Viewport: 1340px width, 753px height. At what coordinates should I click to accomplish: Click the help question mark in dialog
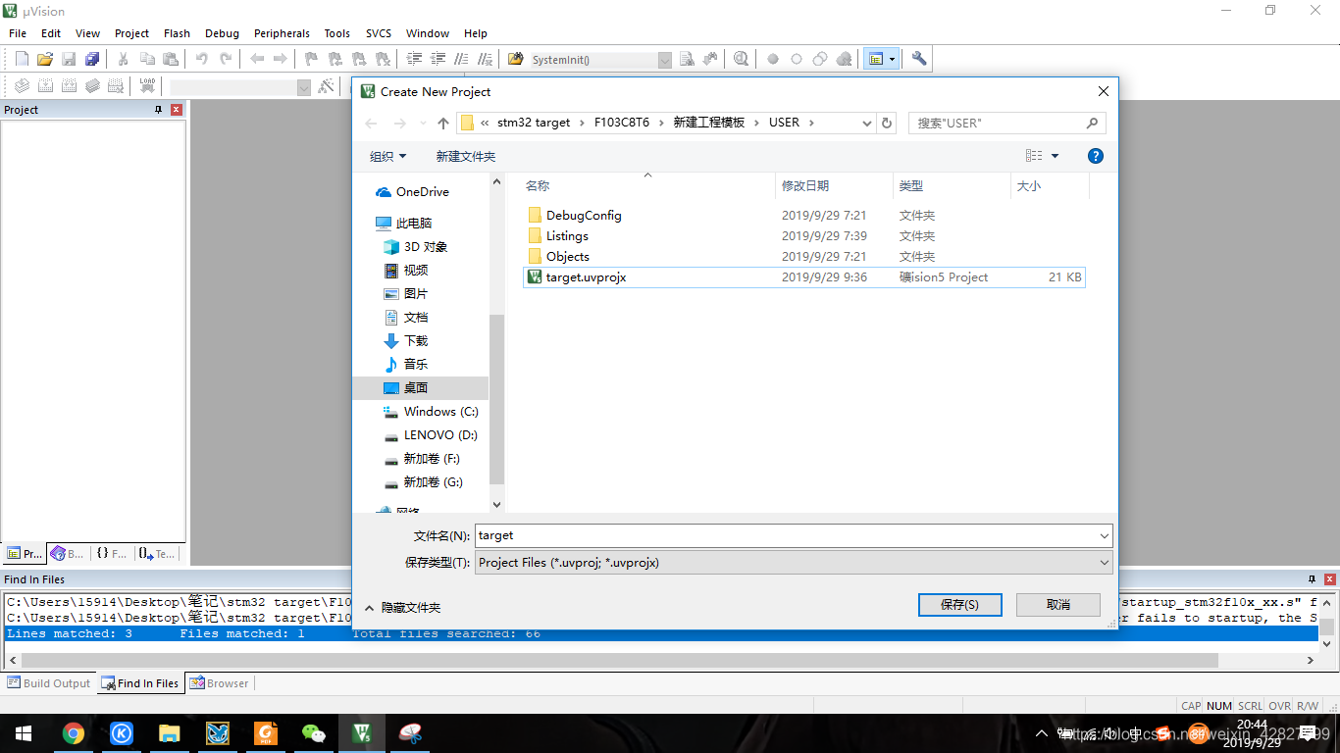pos(1096,156)
